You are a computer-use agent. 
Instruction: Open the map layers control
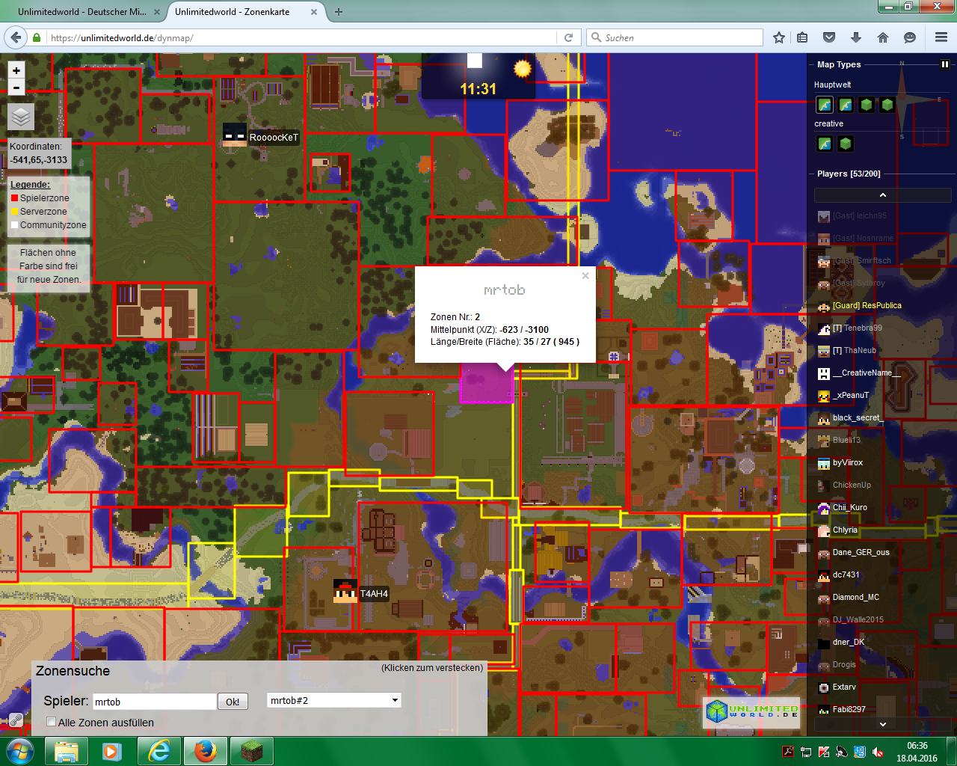21,117
